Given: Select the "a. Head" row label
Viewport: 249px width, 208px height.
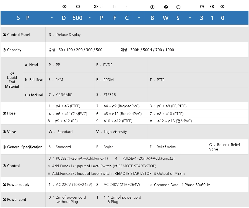Looking at the screenshot, I should [x=31, y=65].
